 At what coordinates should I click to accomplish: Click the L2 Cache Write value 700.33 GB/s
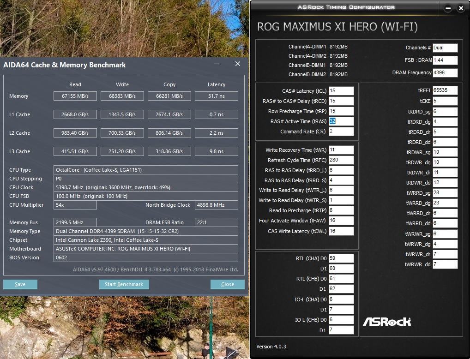tap(122, 133)
